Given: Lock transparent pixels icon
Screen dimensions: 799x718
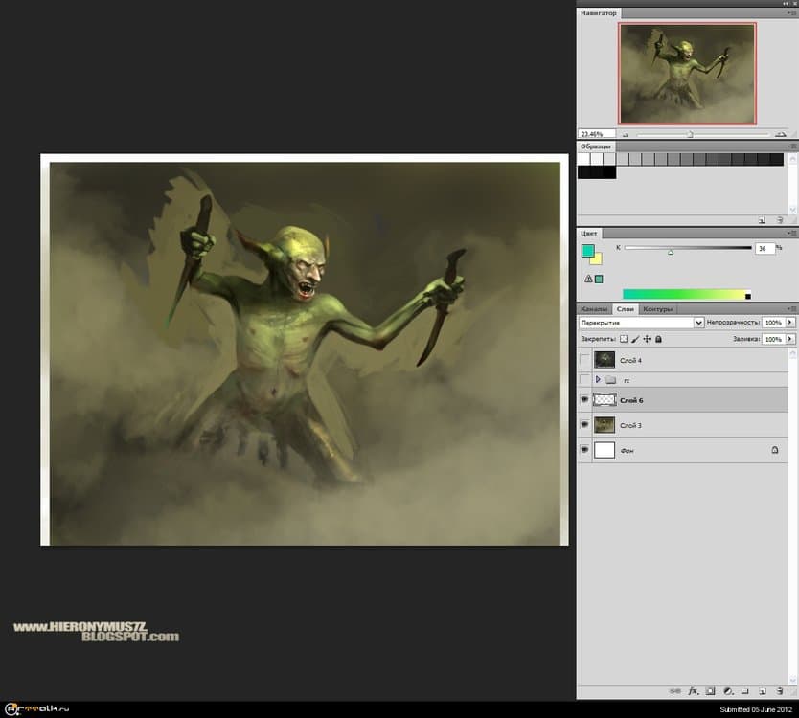Looking at the screenshot, I should tap(624, 339).
